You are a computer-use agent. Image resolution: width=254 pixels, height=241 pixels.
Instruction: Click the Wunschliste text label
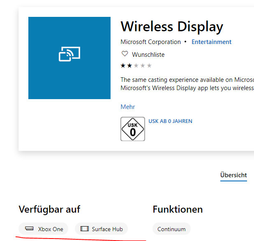pos(148,55)
